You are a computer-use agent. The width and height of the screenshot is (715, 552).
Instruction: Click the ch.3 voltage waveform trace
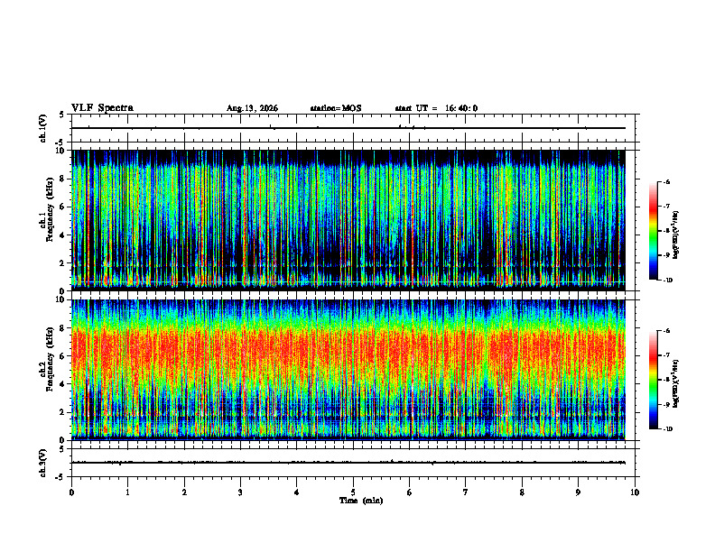pyautogui.click(x=348, y=463)
